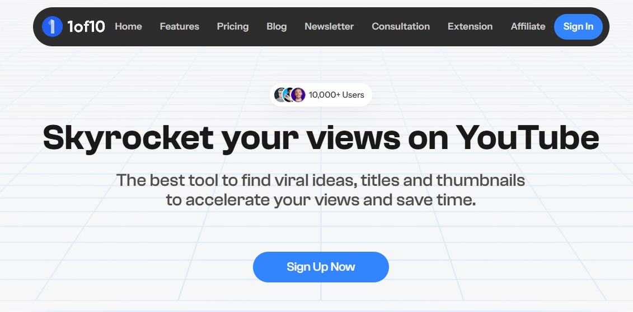Open the Pricing page

[233, 26]
